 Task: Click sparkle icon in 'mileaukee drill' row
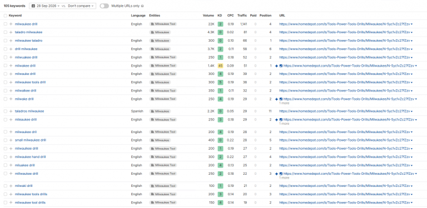point(277,120)
